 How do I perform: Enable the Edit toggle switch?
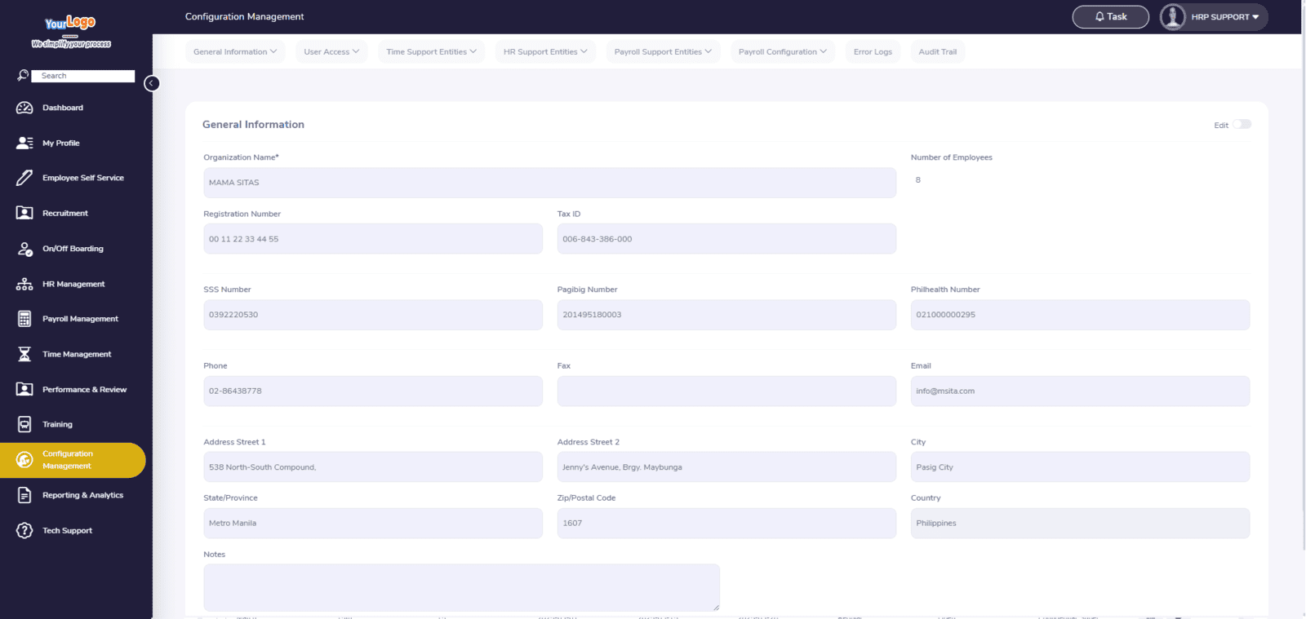[x=1242, y=125]
